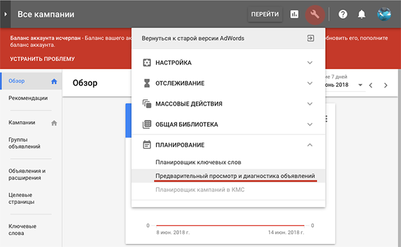Click the ОТСЛЕЖИВАНИЕ hourglass icon
The image size is (401, 247).
tap(147, 83)
